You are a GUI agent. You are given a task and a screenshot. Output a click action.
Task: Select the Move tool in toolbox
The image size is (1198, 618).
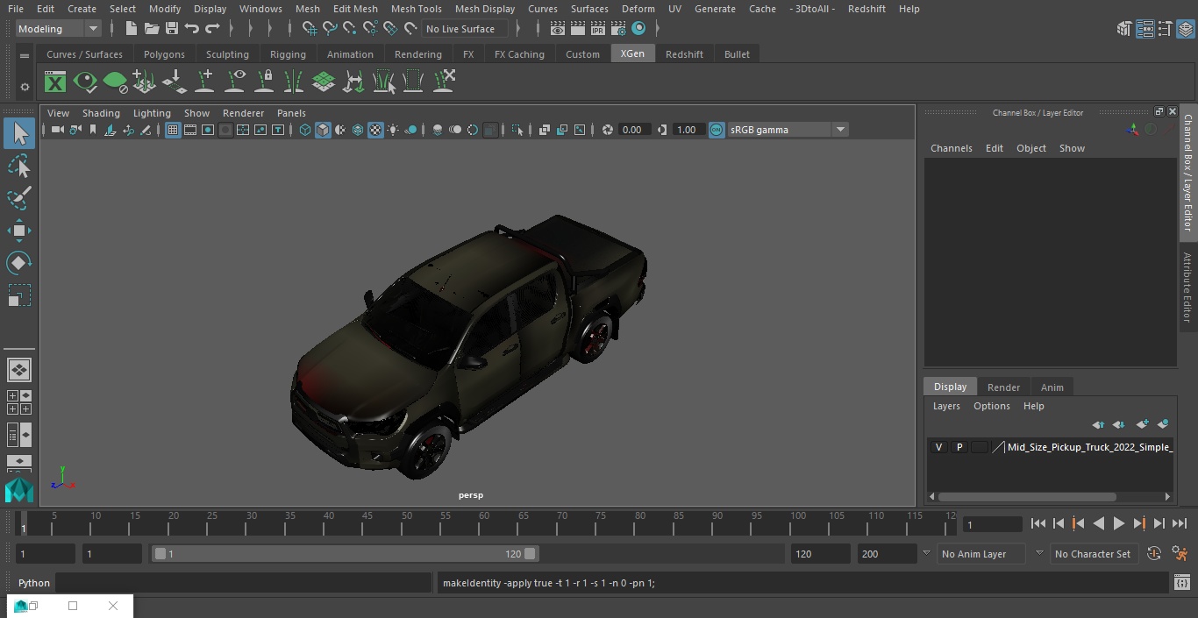click(19, 231)
